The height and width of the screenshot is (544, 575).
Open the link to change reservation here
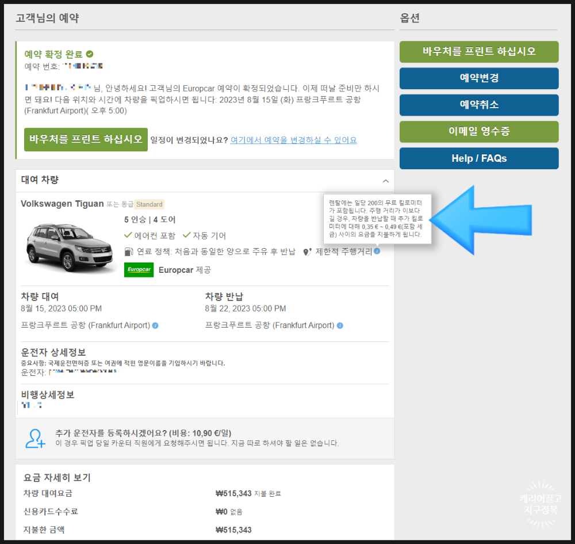coord(293,140)
